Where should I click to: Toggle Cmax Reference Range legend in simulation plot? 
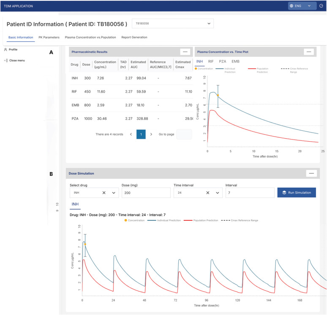[x=242, y=220]
